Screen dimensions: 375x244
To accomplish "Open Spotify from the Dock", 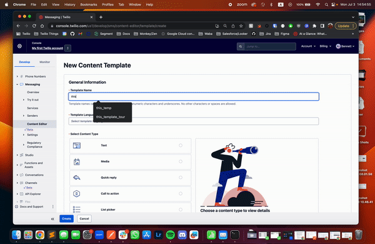I will pyautogui.click(x=170, y=235).
